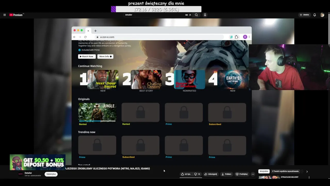Open the Utwórz create menu
Viewport: 330px width, 186px height.
click(x=304, y=15)
